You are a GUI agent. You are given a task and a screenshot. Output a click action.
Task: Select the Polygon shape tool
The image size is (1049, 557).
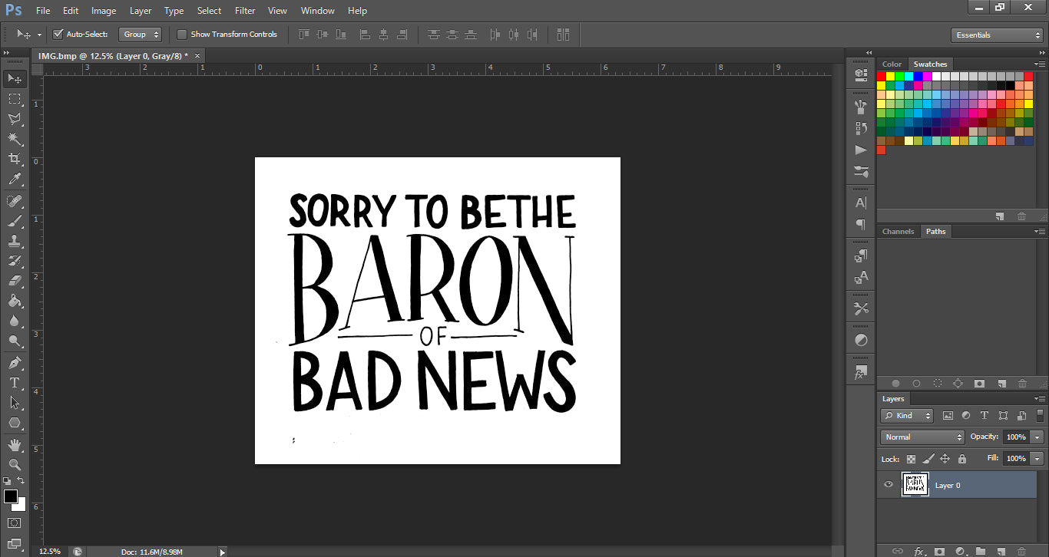point(15,423)
